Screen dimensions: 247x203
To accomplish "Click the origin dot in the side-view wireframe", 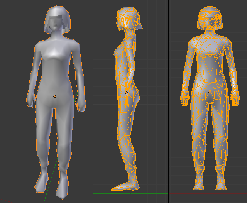I will click(x=126, y=93).
